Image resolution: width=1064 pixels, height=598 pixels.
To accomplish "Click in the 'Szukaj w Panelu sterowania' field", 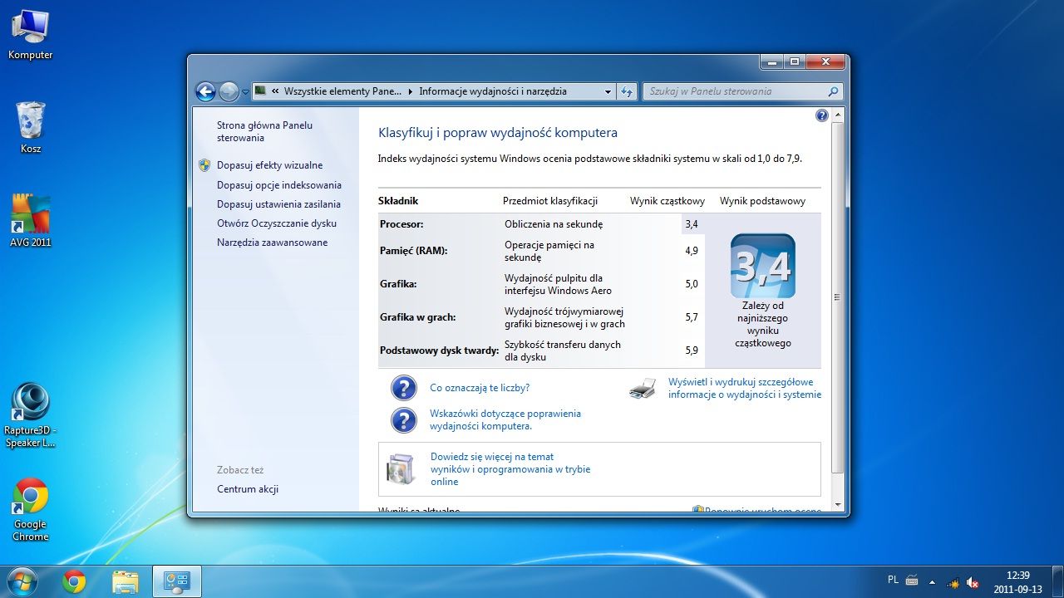I will (x=735, y=91).
